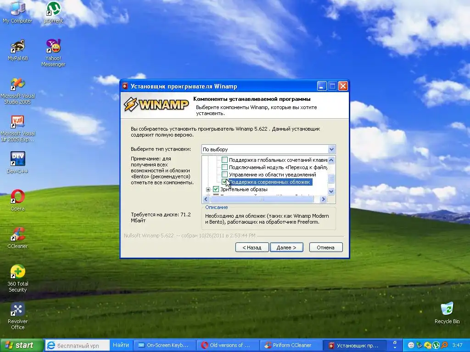Select the Dev-C++ desktop icon

(17, 163)
